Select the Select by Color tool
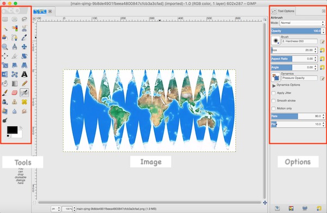327x213 pixels. pyautogui.click(x=14, y=28)
